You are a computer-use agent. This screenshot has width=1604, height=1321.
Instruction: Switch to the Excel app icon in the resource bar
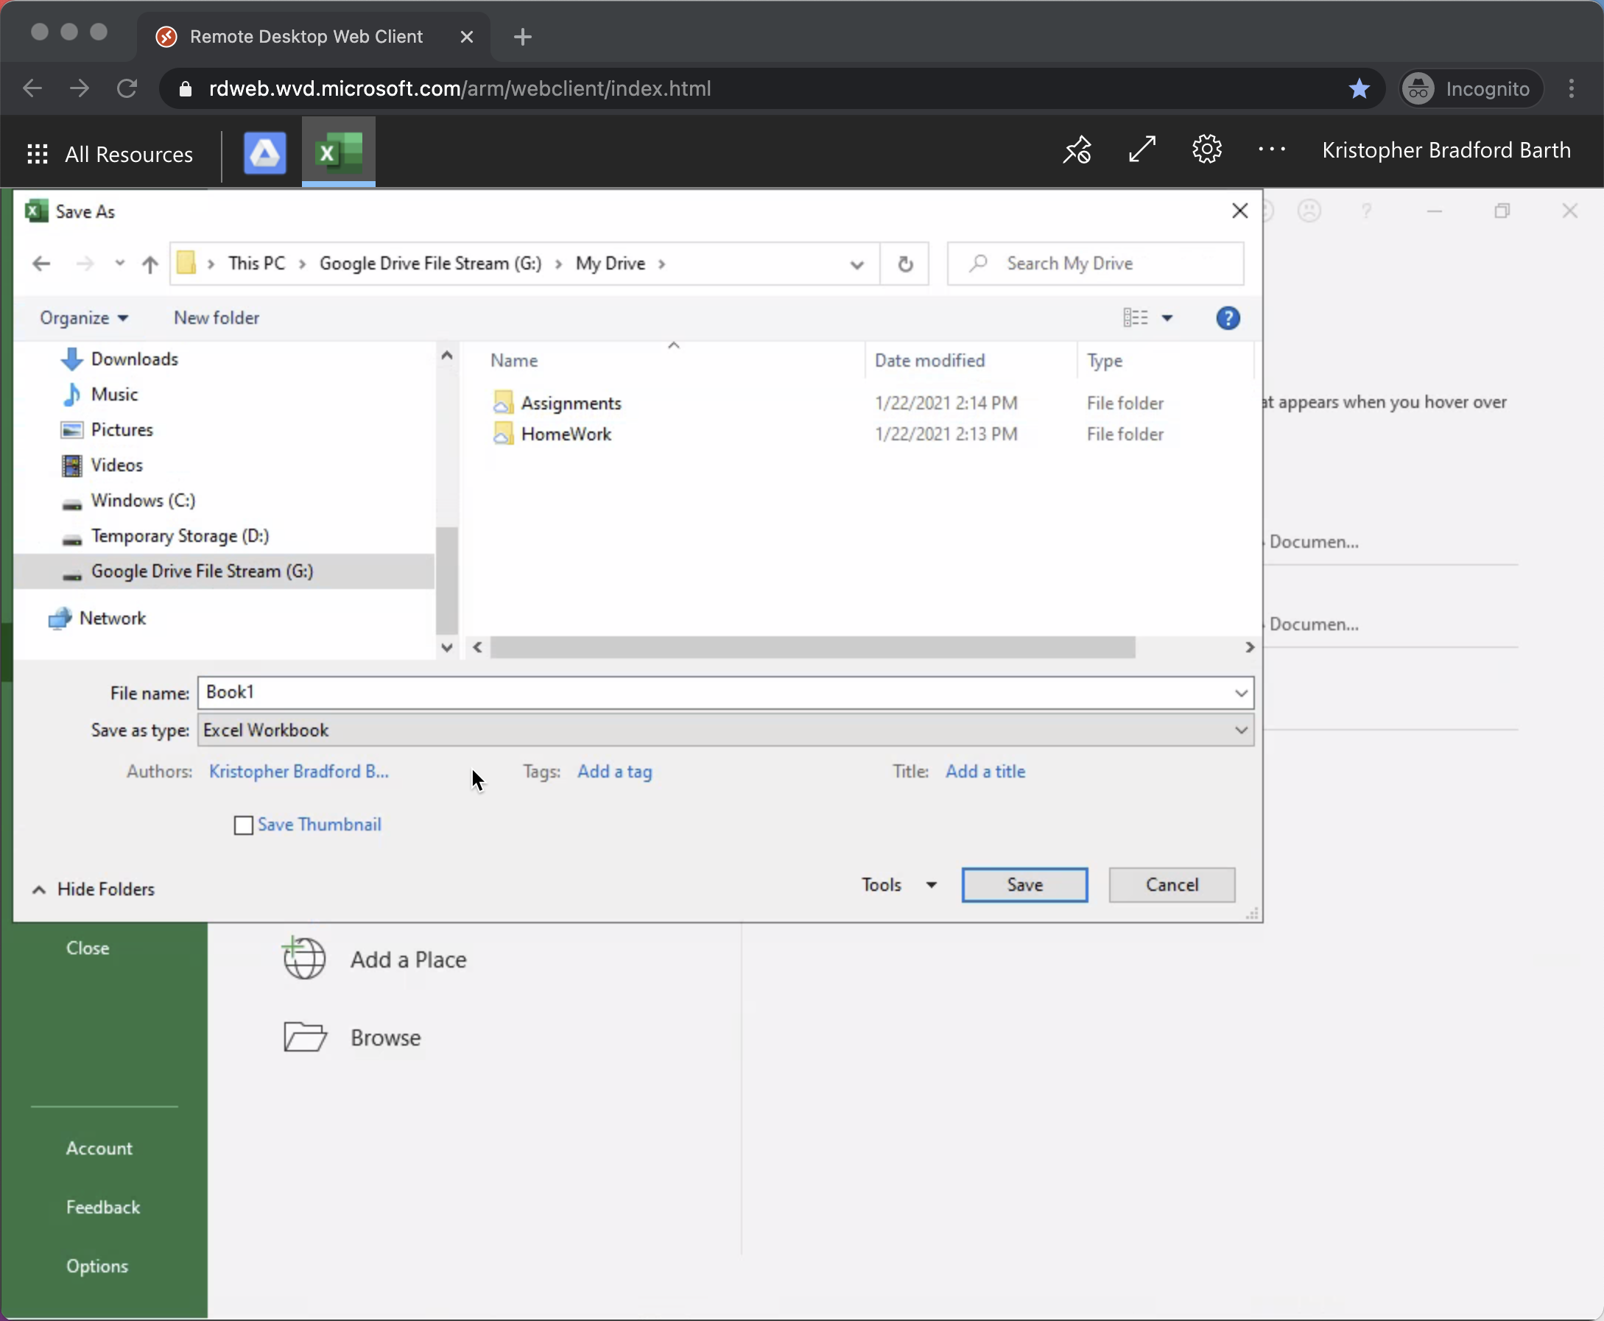[x=339, y=152]
